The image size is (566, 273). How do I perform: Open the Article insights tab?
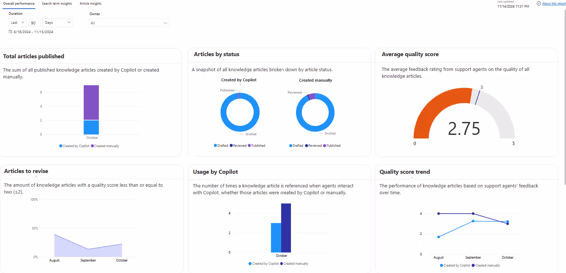click(90, 4)
